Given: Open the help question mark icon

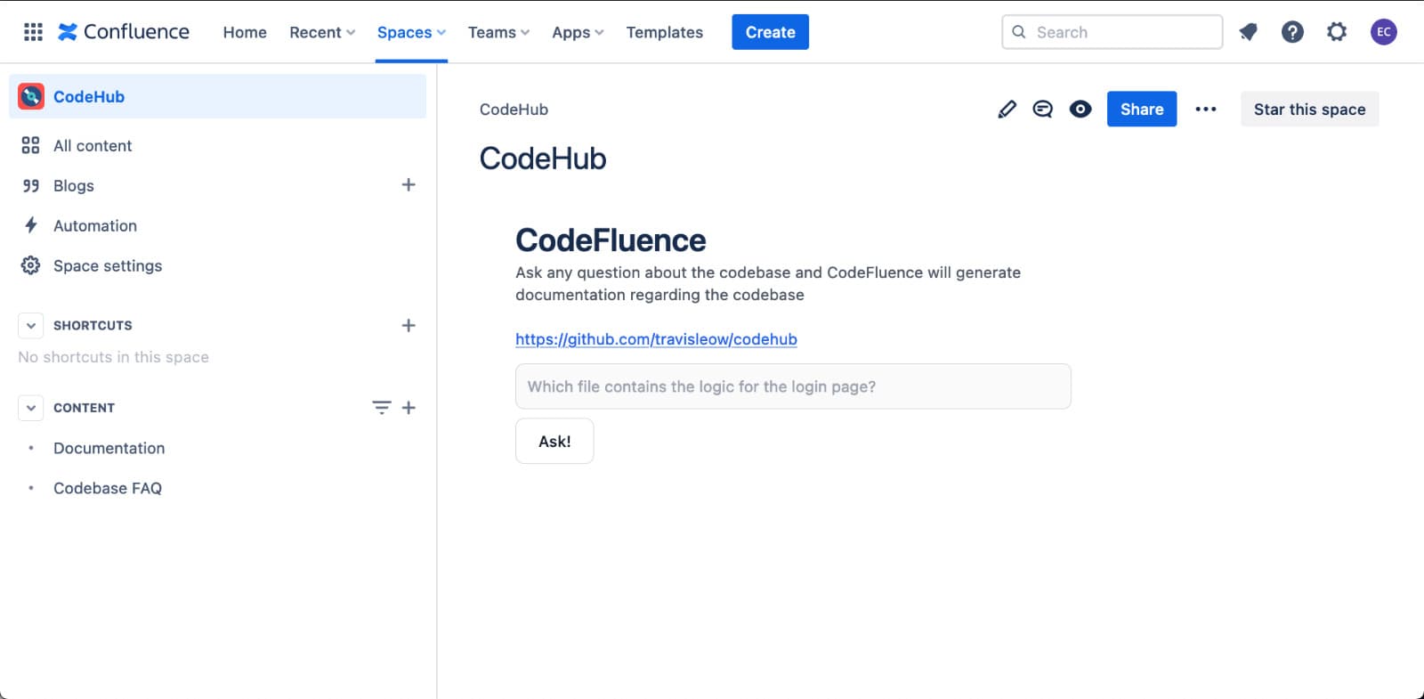Looking at the screenshot, I should click(1292, 33).
